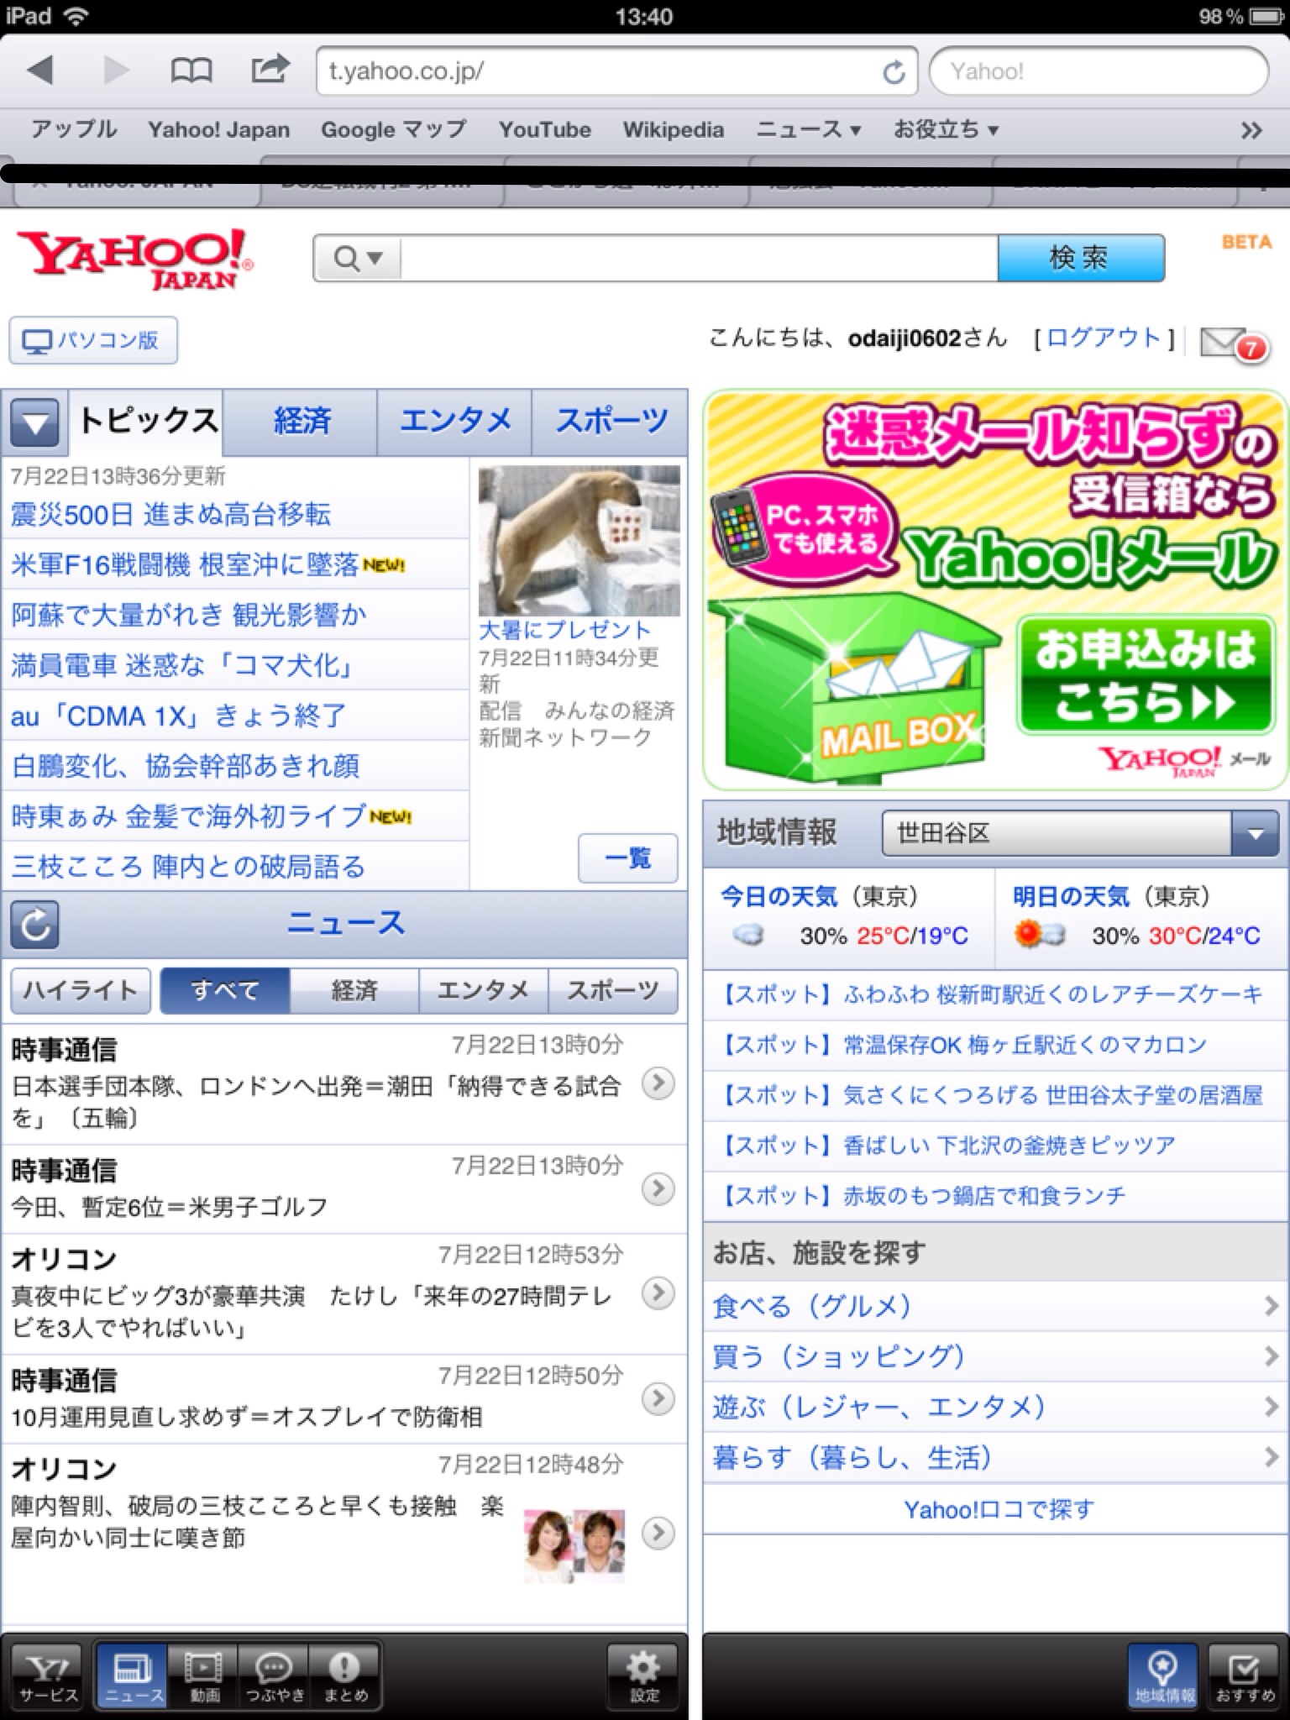Reload page via address bar refresh icon
This screenshot has width=1290, height=1720.
[x=894, y=72]
